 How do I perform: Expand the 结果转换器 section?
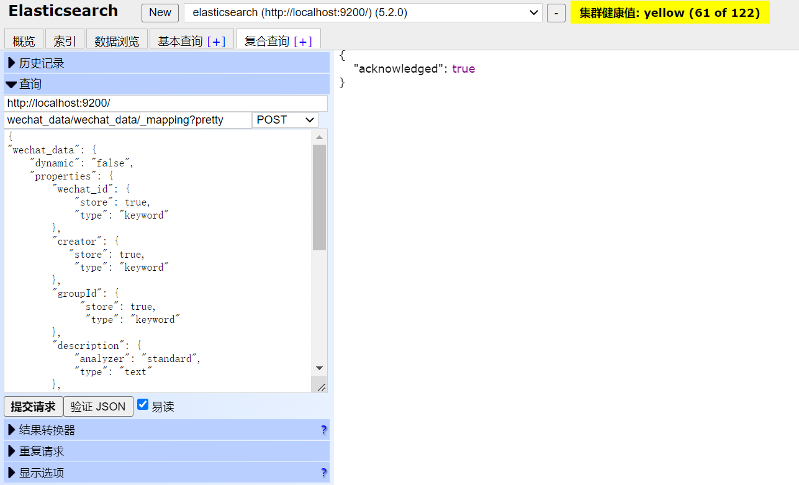167,430
